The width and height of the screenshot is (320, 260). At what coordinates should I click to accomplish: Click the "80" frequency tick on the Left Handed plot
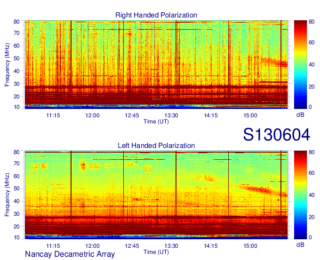(16, 152)
